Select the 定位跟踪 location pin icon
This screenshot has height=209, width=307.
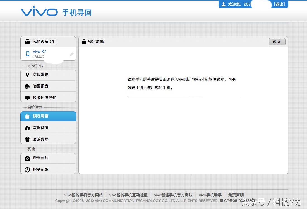tap(27, 75)
